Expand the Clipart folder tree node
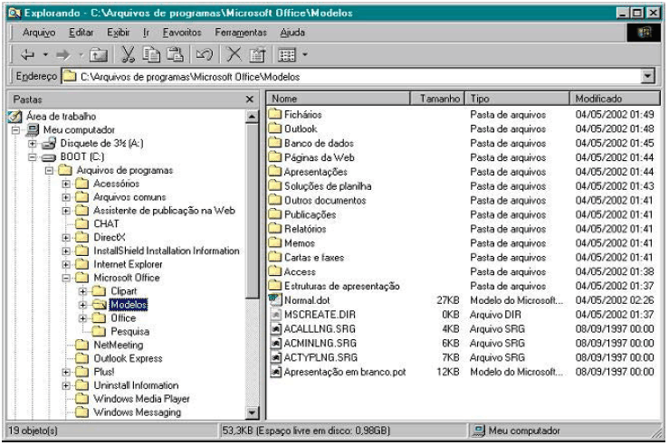Screen dimensions: 669x445 pos(82,291)
